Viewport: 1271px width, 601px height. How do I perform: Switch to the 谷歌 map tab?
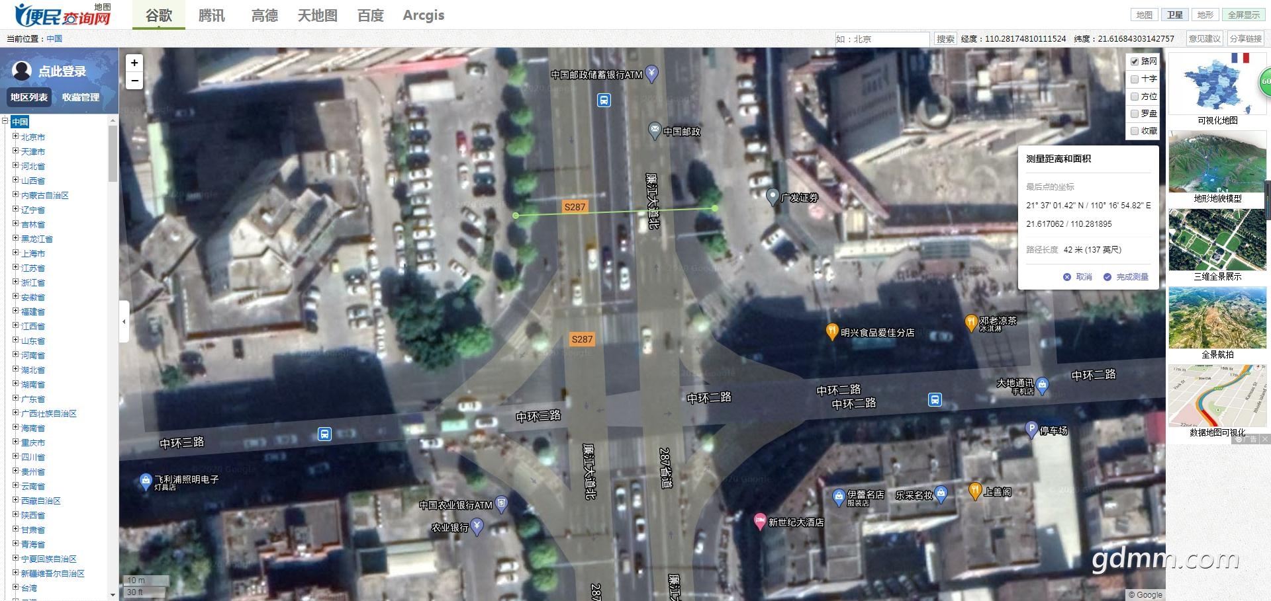159,15
